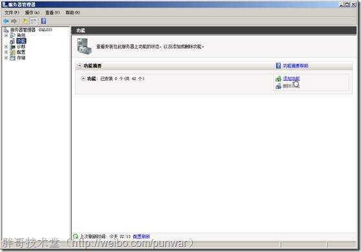Screen dimensions: 361x252
Task: Open the blue help icon in toolbar
Action: [43, 21]
